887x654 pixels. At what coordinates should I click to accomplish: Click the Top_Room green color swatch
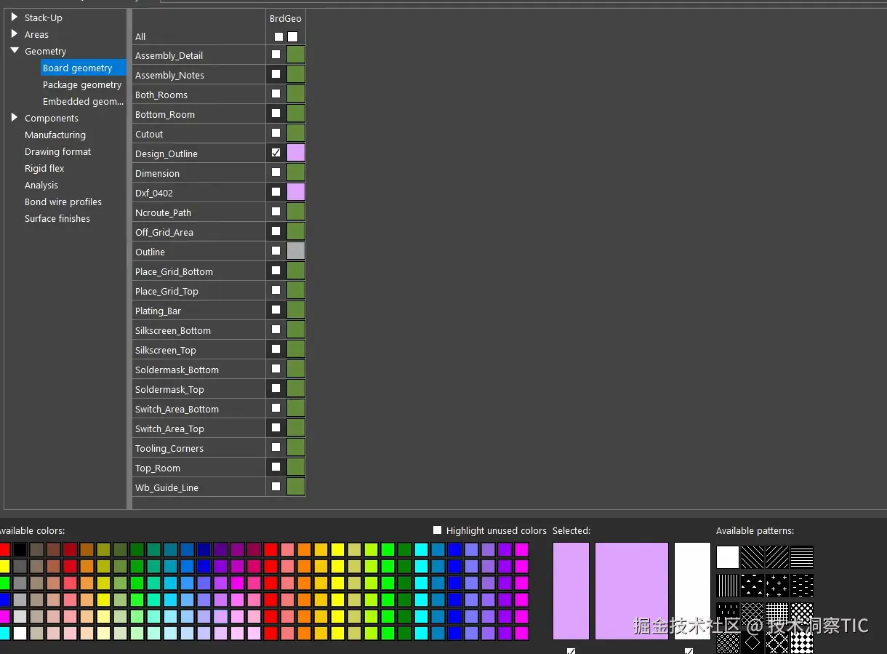[x=296, y=467]
